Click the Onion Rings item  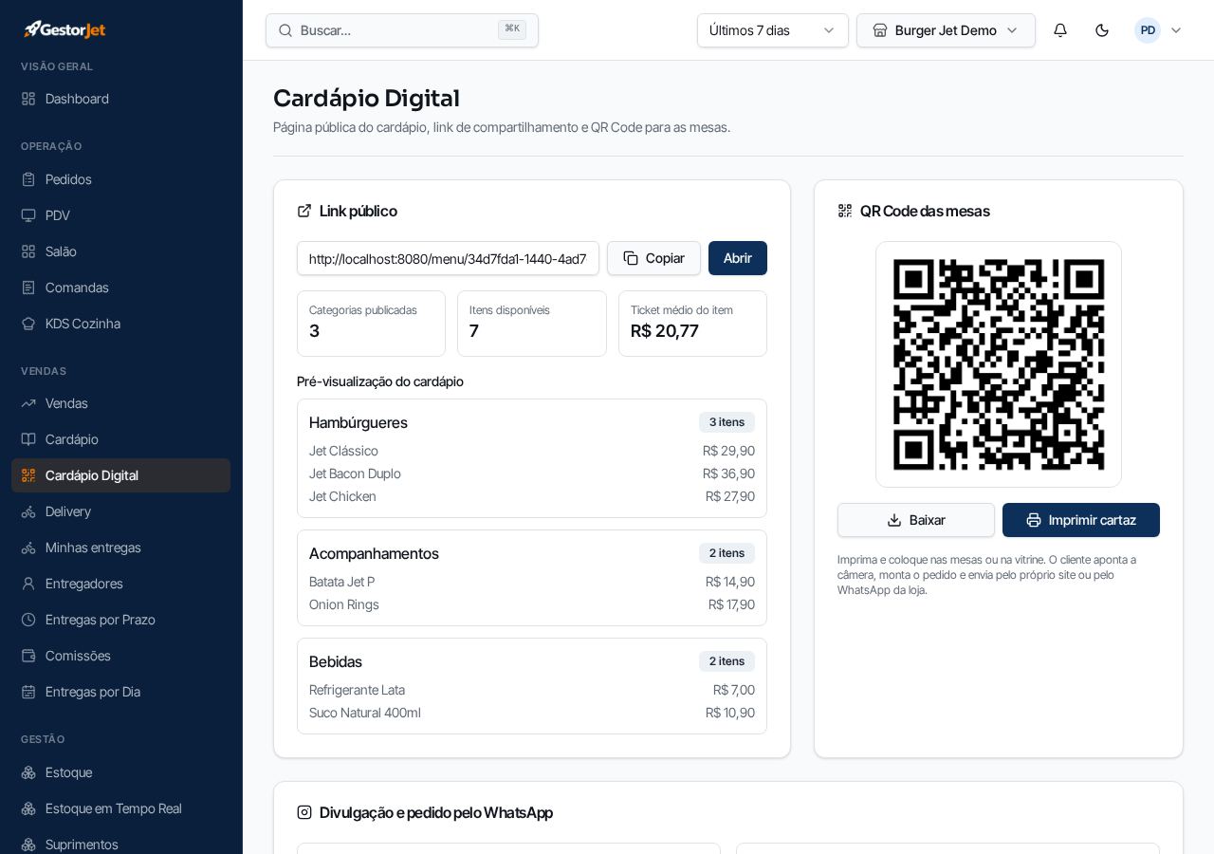(x=532, y=604)
